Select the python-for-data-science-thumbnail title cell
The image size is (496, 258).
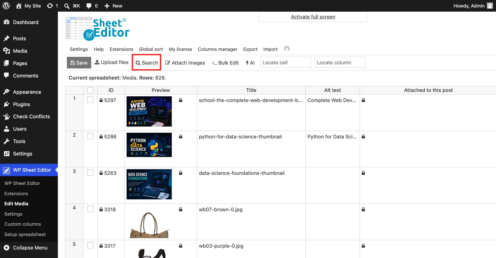tap(251, 149)
